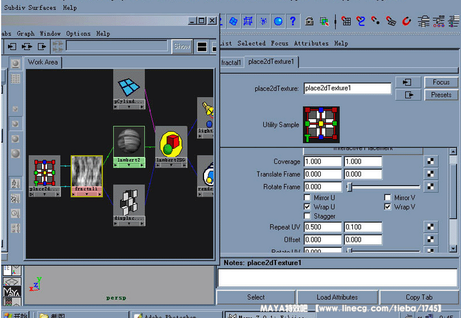Click the padlock lock selection icon
This screenshot has width=461, height=318.
coord(309,21)
